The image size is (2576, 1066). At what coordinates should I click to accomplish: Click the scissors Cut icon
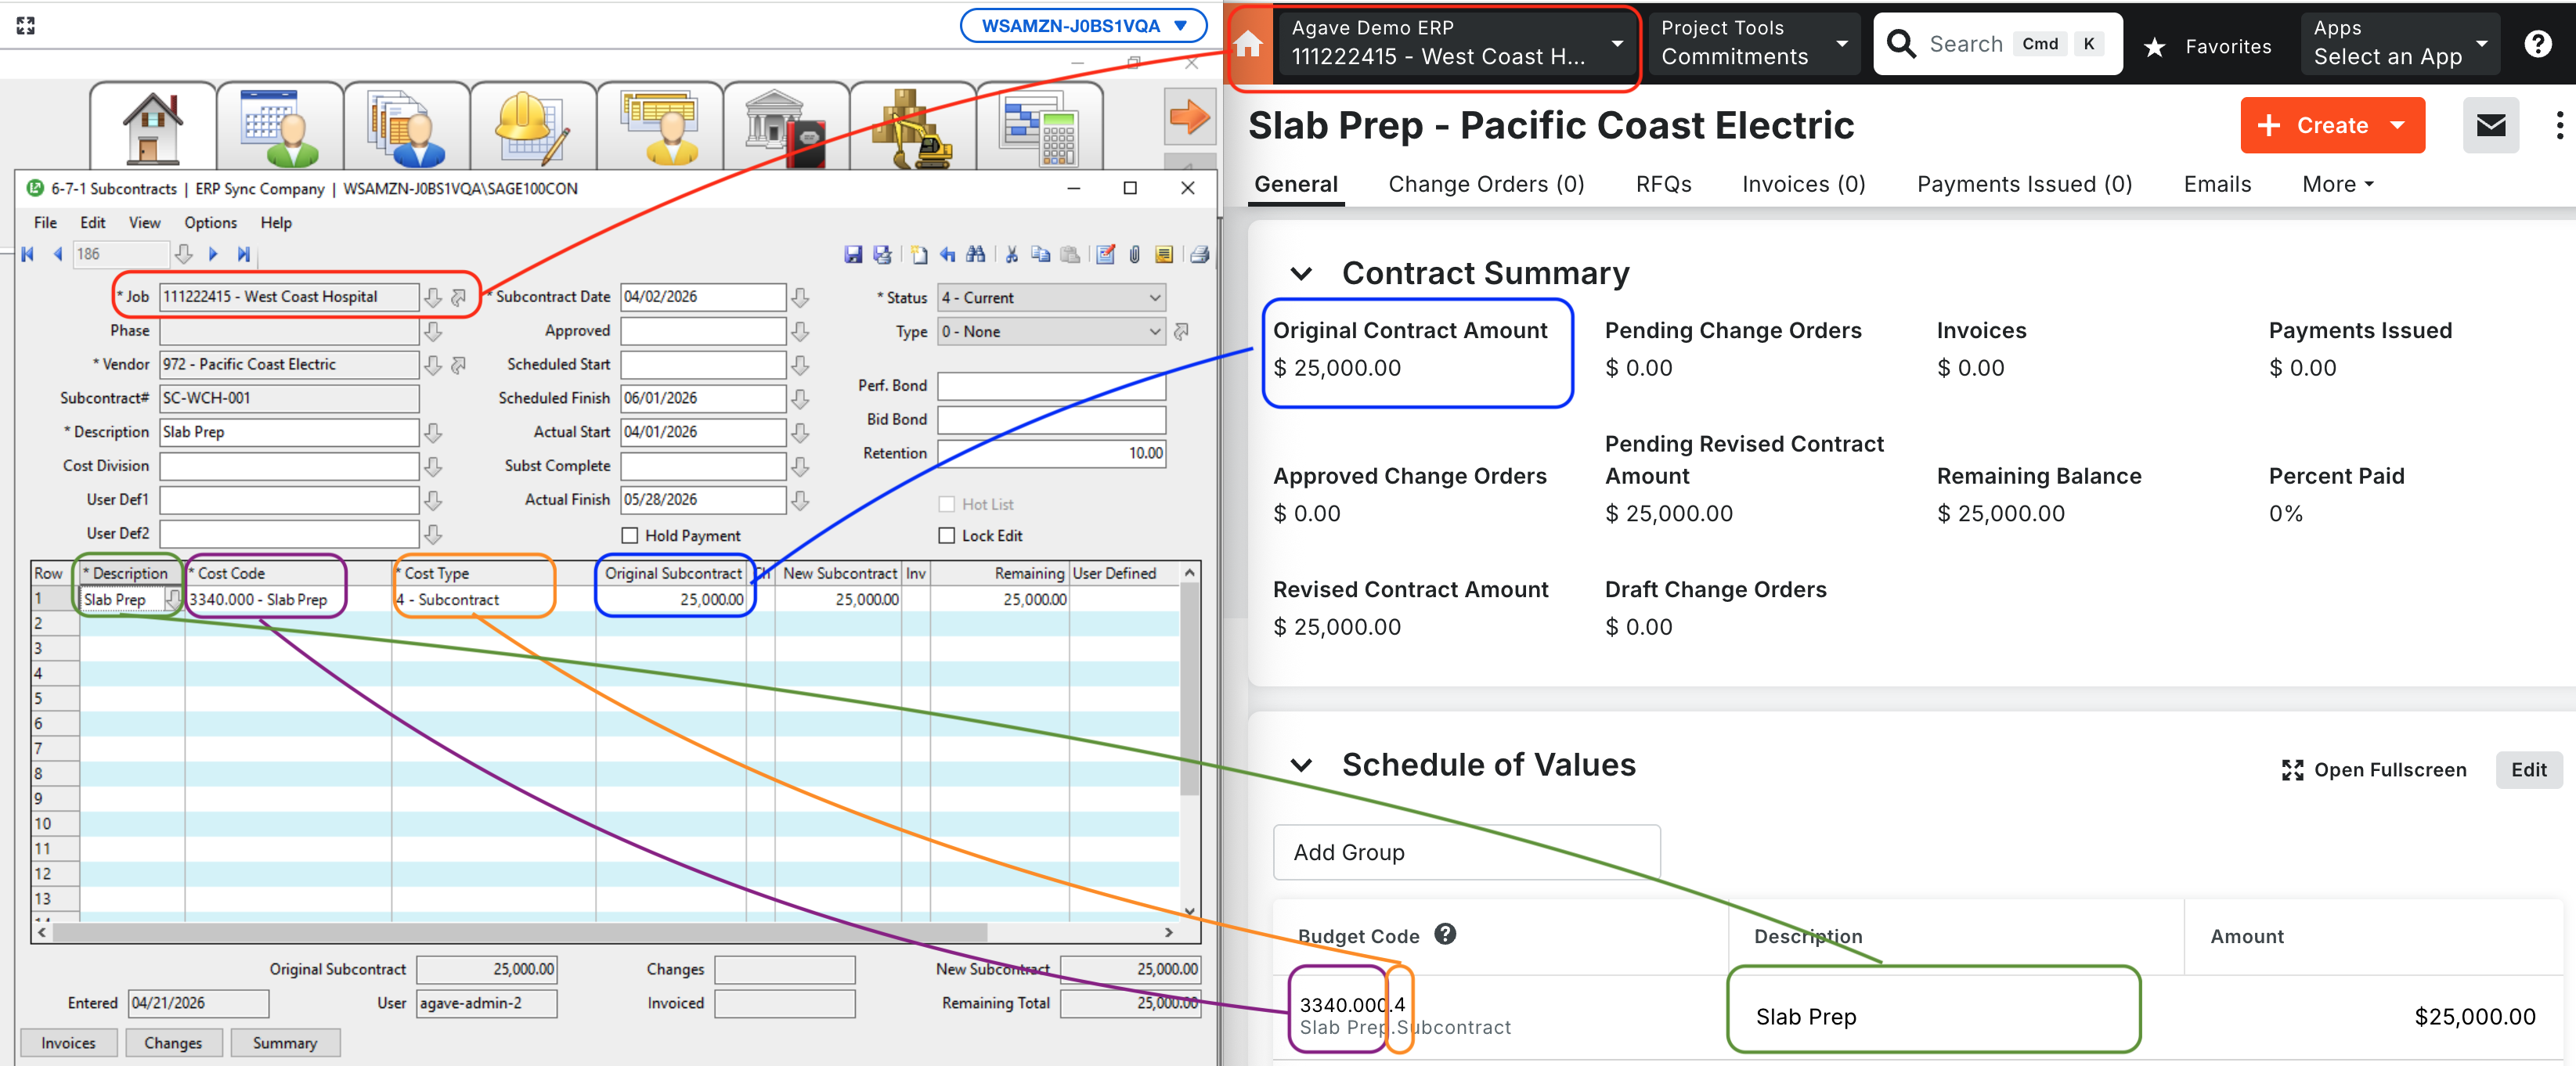1012,255
